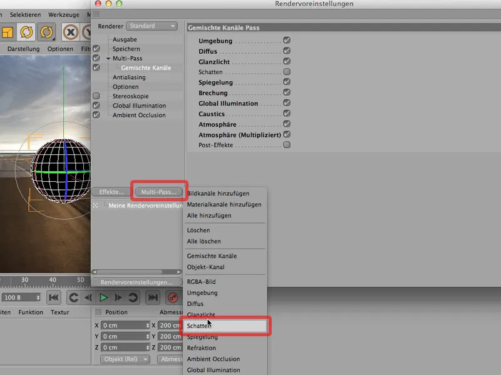Toggle the X axis lock icon

point(70,32)
